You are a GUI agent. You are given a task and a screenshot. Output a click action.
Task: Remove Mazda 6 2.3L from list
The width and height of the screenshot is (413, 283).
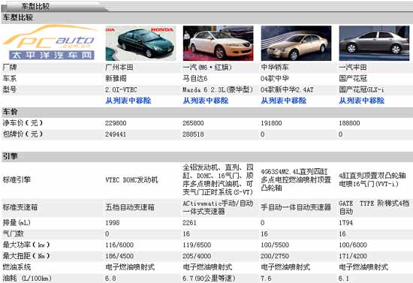206,101
